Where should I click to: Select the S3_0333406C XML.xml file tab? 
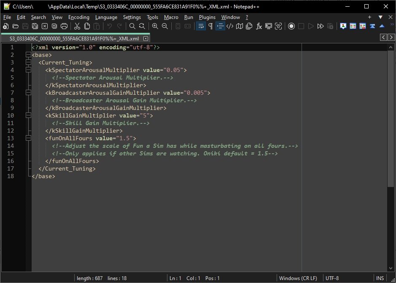click(x=75, y=38)
